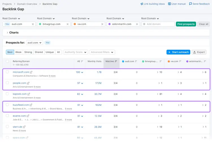Select the Shared tab

[x=39, y=52]
